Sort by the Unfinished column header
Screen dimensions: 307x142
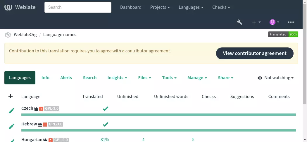pos(128,97)
